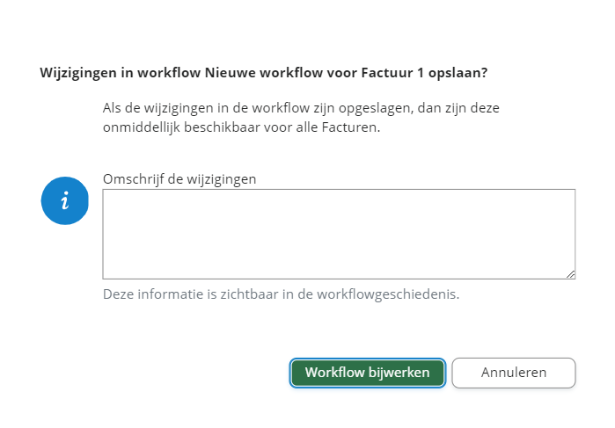
Task: Cancel the dialog using Annuleren
Action: (514, 373)
